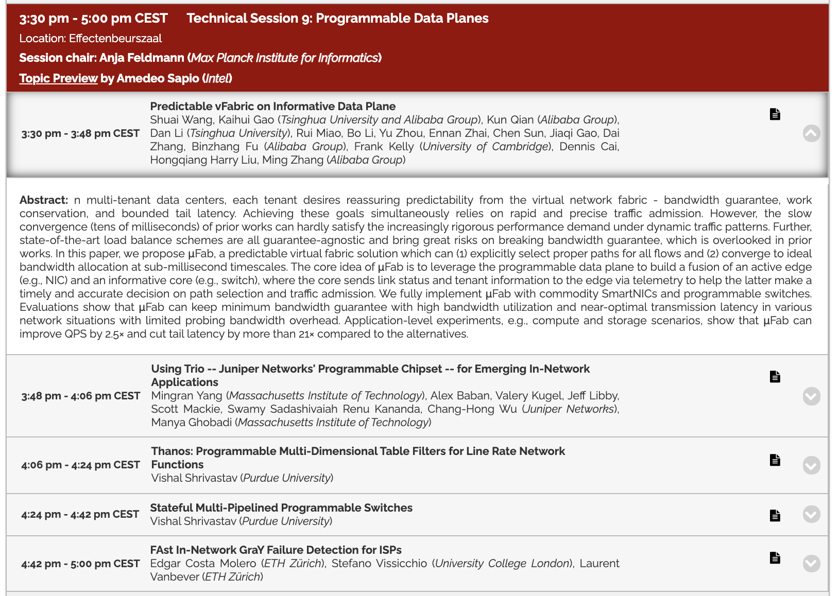Screen dimensions: 839x596
Task: Click the Technical Session 9 header title
Action: tap(337, 19)
